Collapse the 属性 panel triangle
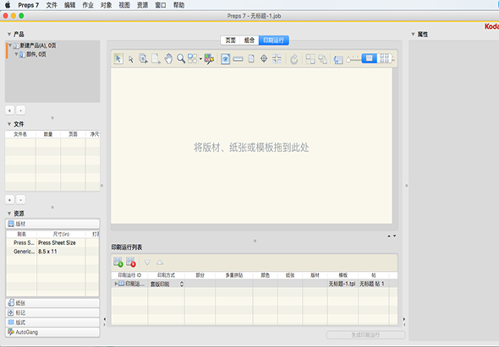Screen dimensions: 499x347 (x=413, y=34)
